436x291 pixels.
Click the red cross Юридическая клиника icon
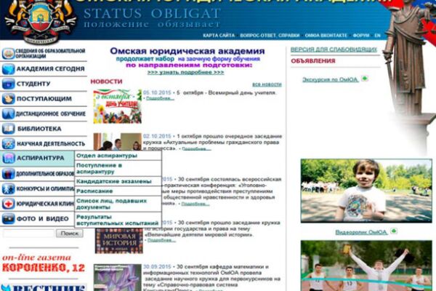pyautogui.click(x=8, y=204)
